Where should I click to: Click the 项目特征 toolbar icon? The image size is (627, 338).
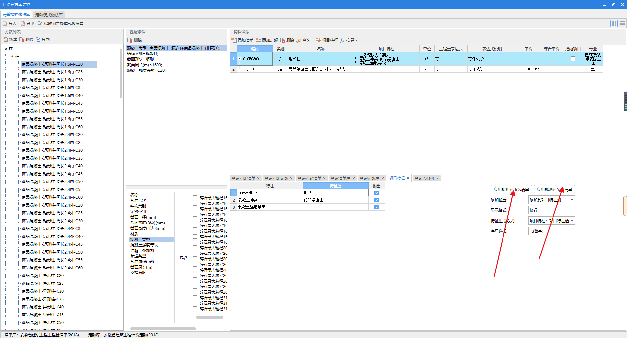(x=318, y=40)
